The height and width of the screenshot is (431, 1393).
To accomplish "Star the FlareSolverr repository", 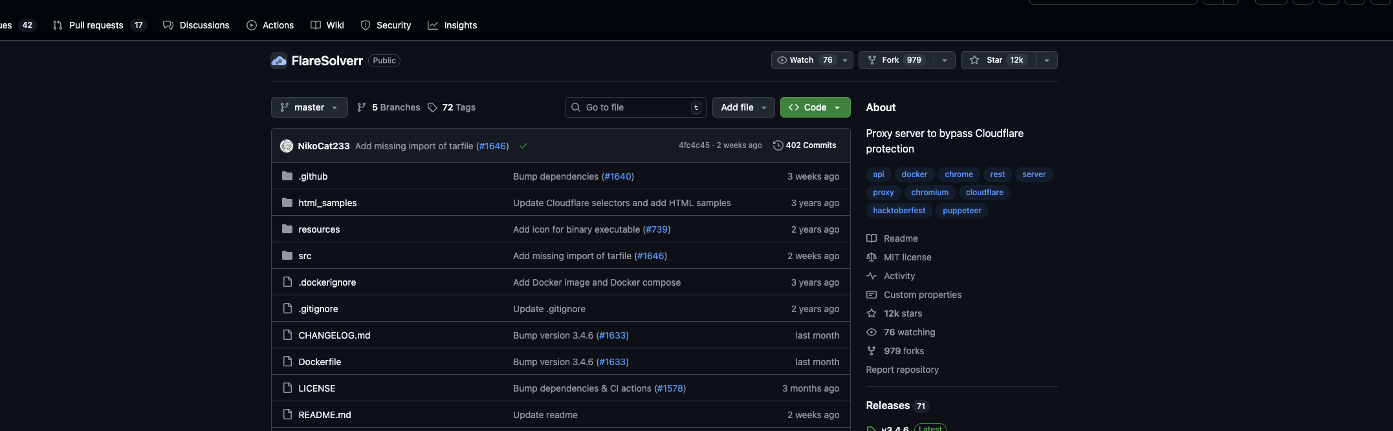I will pos(998,60).
